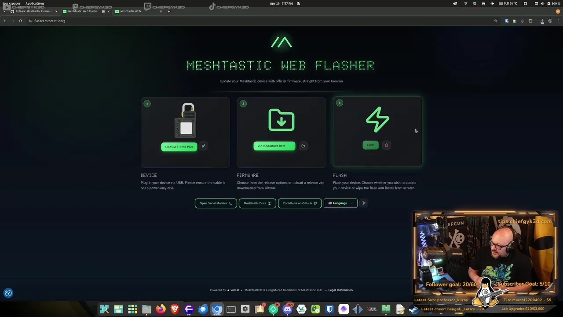
Task: Open the Applications menu
Action: coord(35,4)
